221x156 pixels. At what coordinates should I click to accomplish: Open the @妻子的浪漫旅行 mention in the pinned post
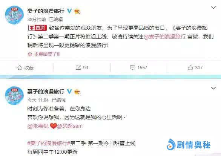[164, 37]
